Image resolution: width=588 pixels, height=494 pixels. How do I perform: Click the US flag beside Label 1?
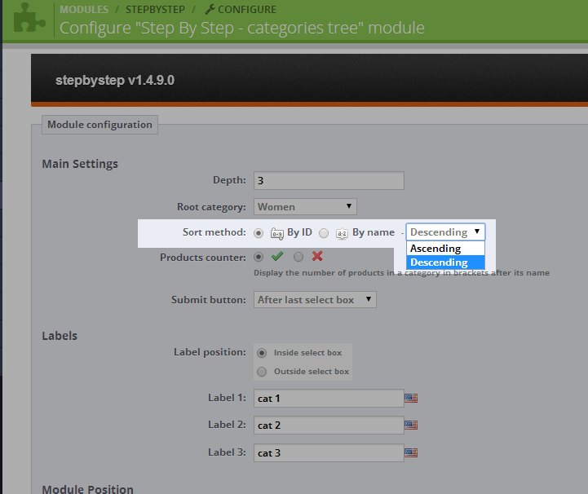411,399
